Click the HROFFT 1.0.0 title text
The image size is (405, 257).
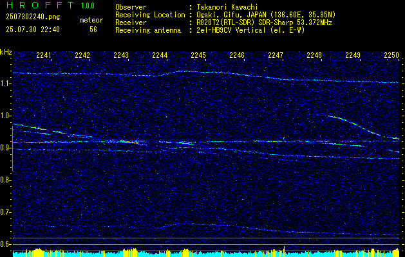tap(50, 5)
